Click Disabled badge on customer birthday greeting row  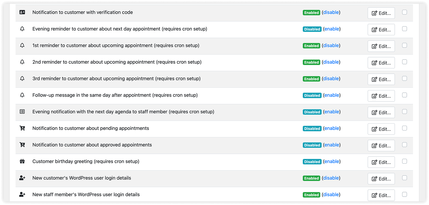coord(312,162)
